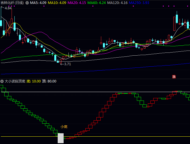Image resolution: width=190 pixels, height=144 pixels.
Task: Click the 3.71 low price annotation
Action: (x=66, y=64)
